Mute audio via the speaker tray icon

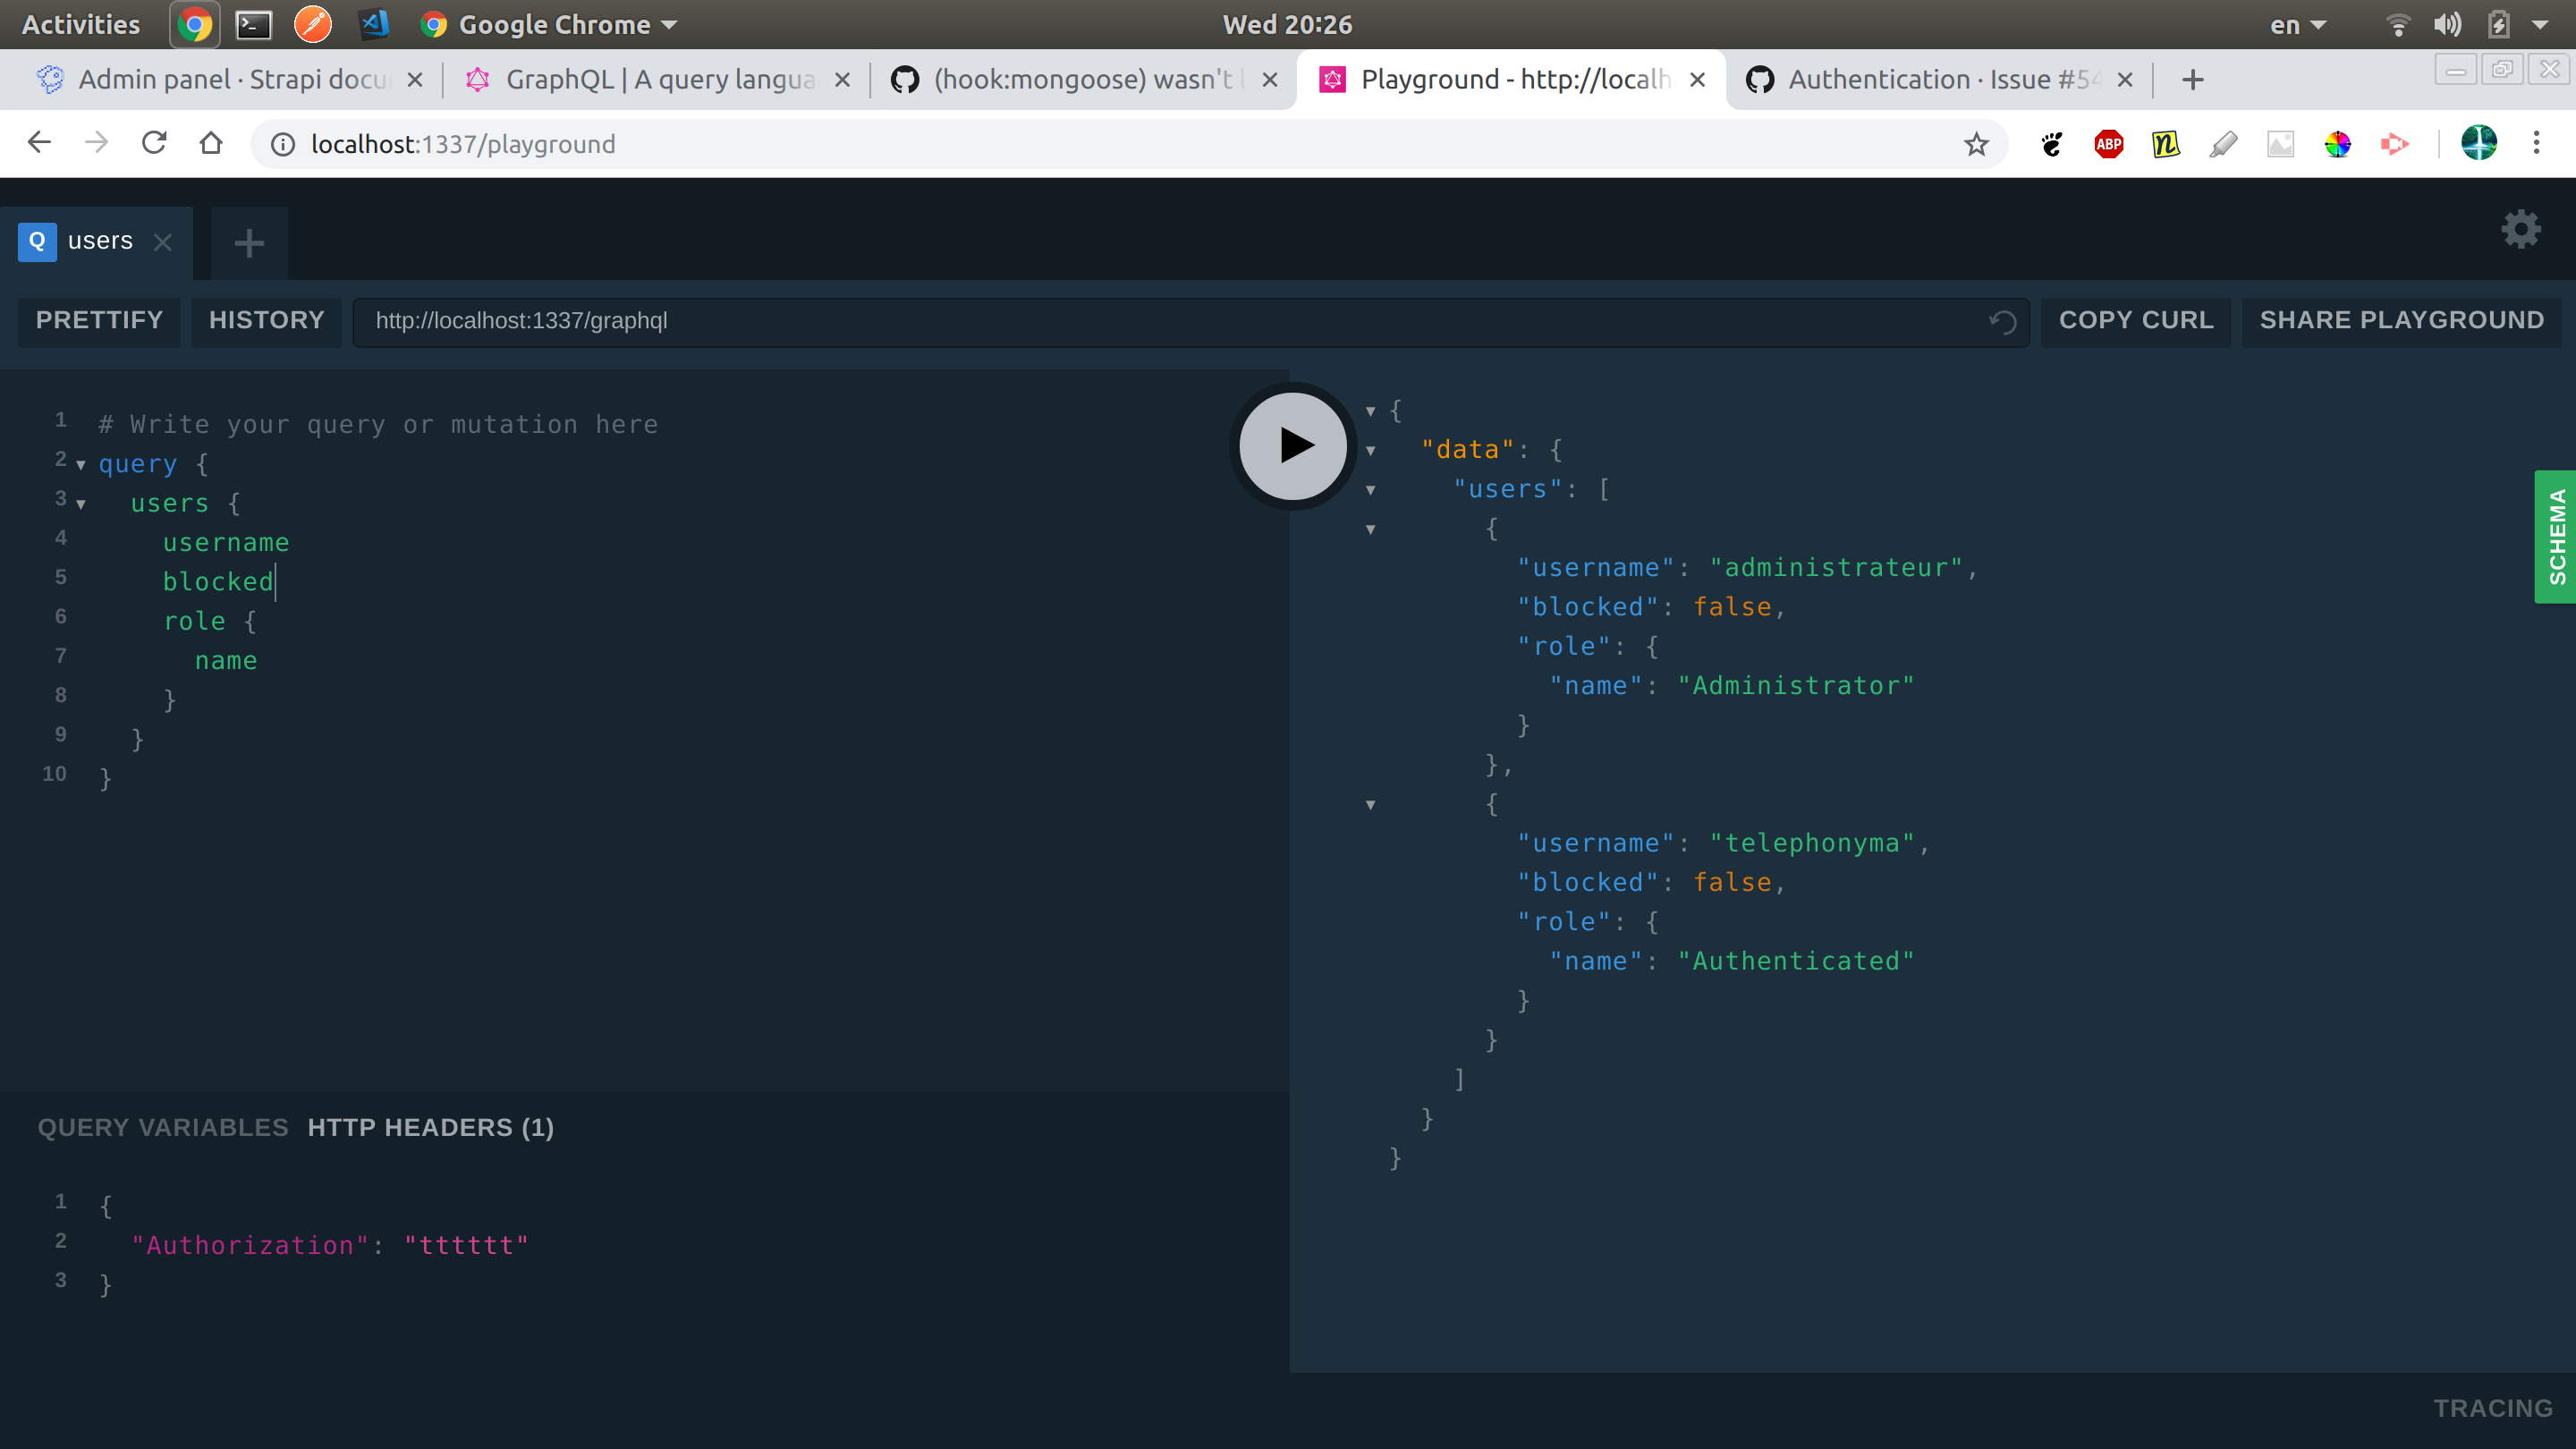(2448, 24)
